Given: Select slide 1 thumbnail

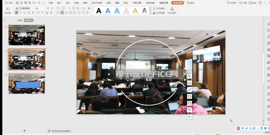Looking at the screenshot, I should click(27, 35).
